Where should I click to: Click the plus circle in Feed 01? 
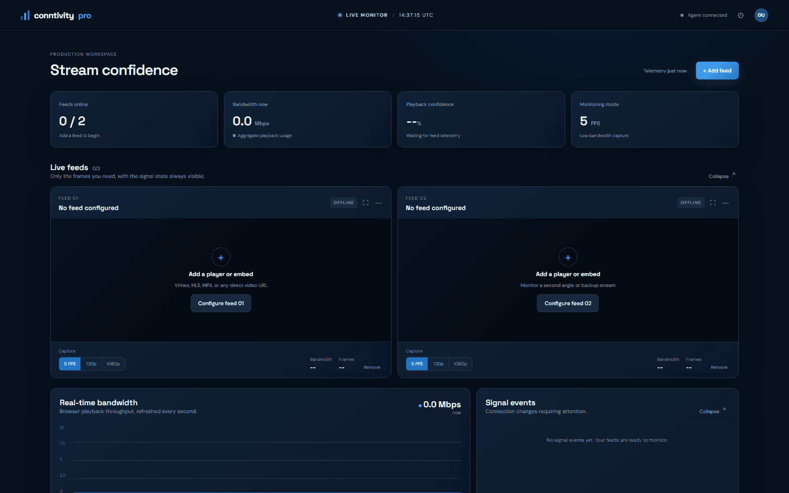221,257
